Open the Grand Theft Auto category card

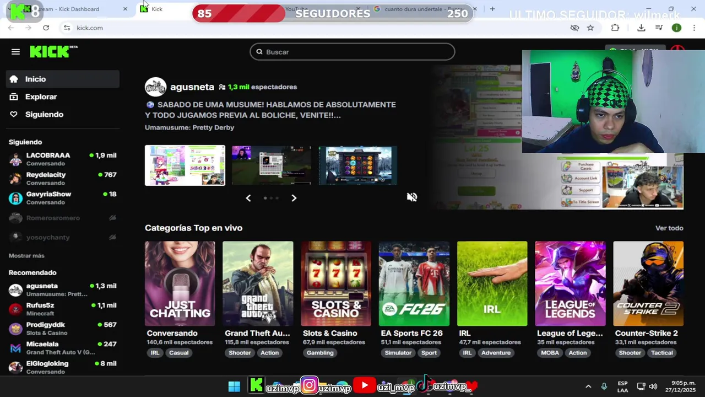pyautogui.click(x=258, y=283)
